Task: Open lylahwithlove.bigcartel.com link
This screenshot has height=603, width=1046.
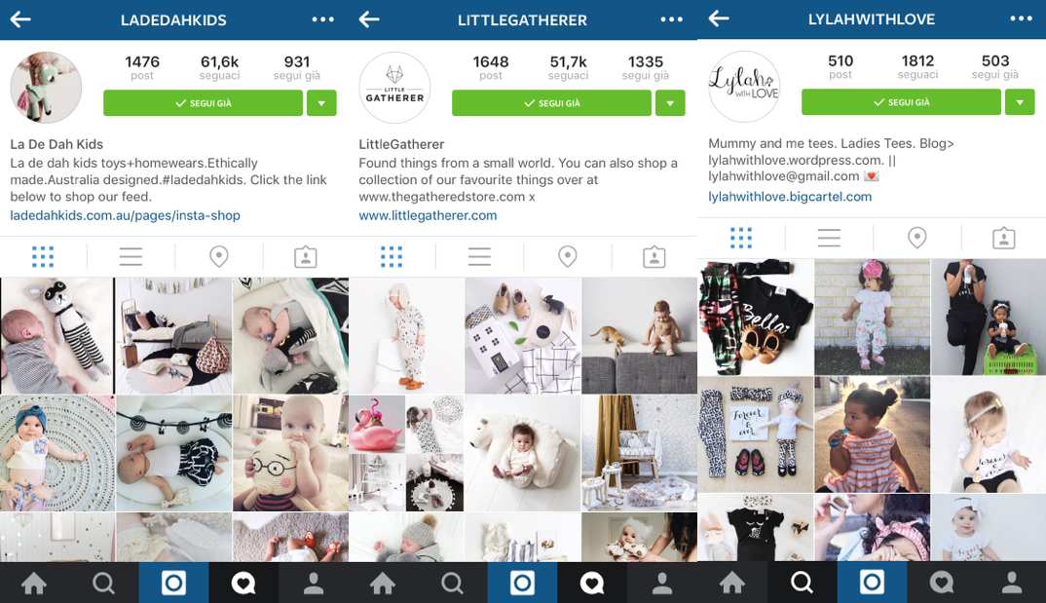Action: tap(790, 197)
